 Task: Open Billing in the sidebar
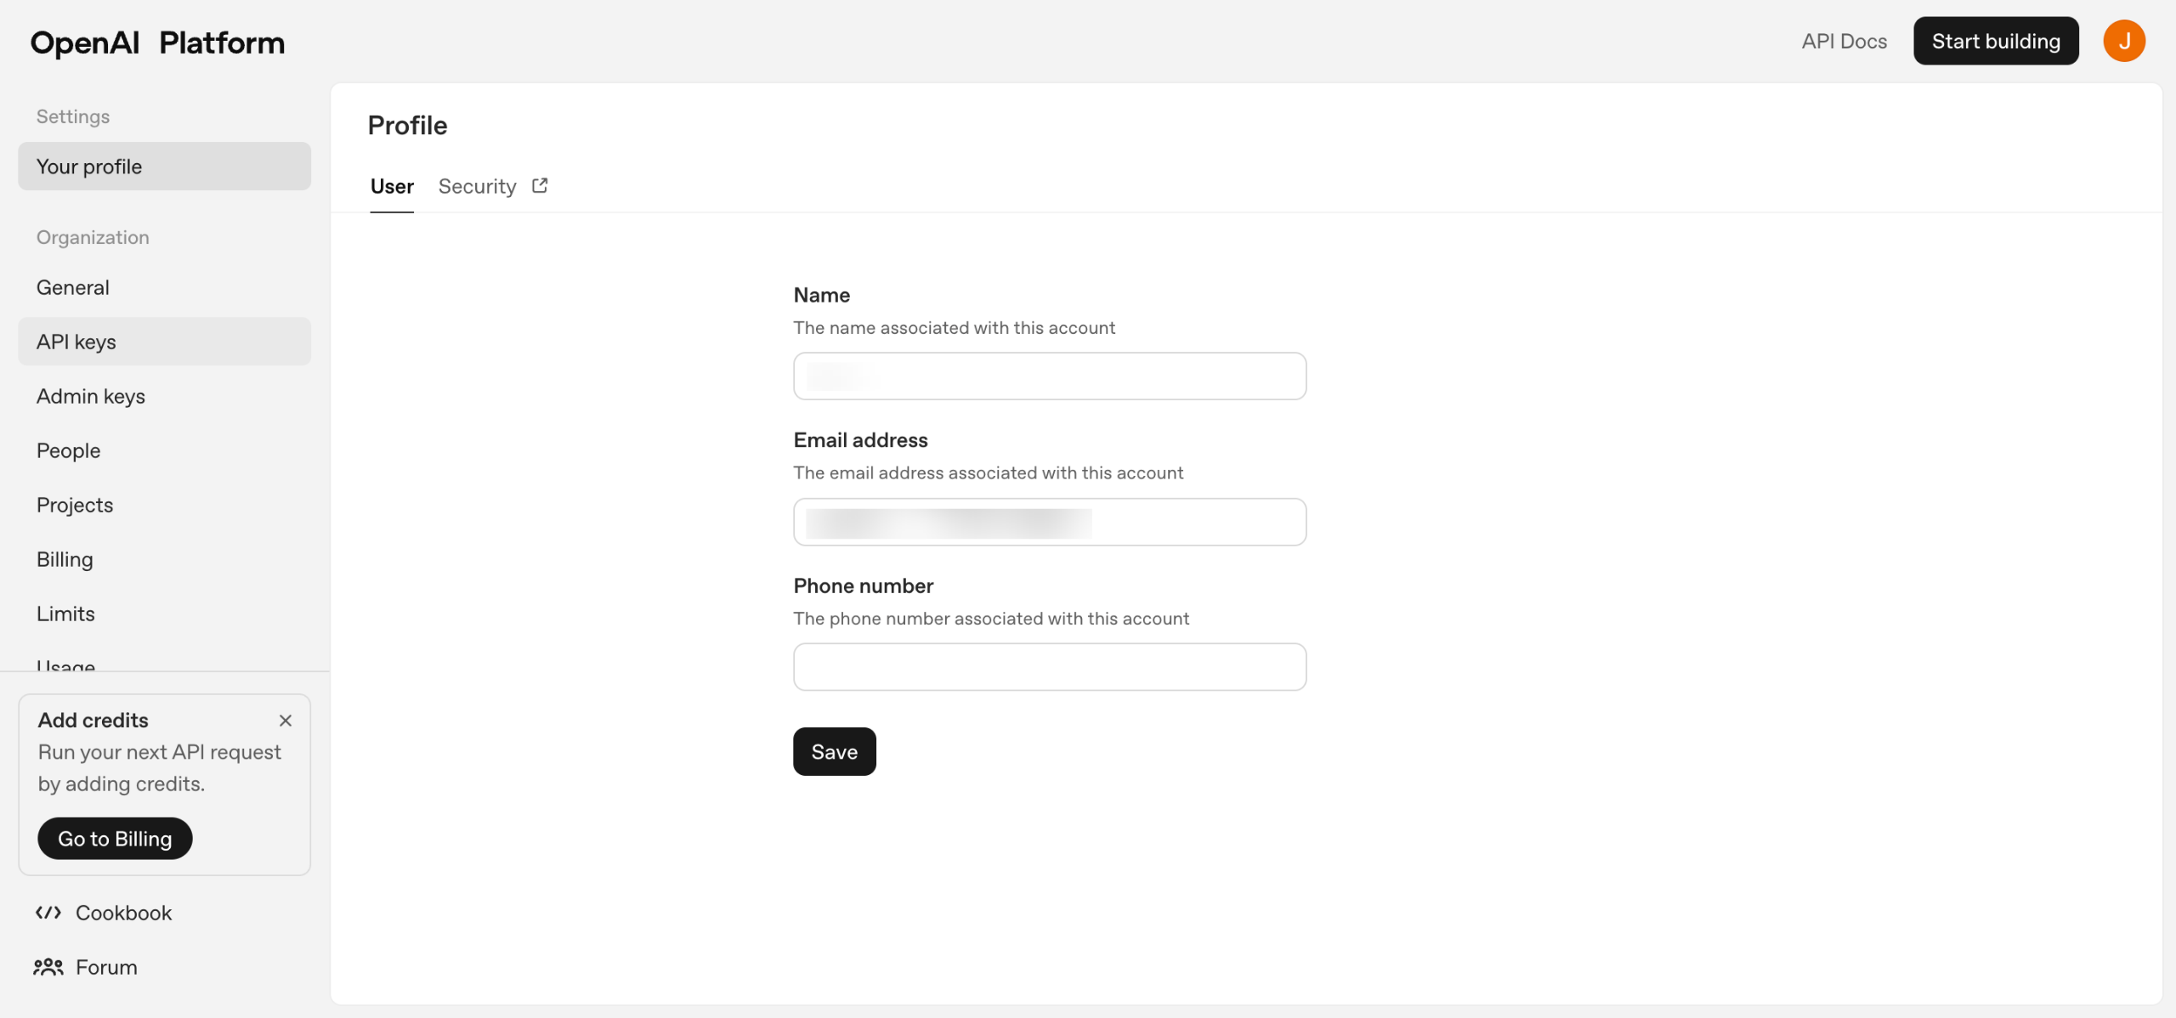65,559
